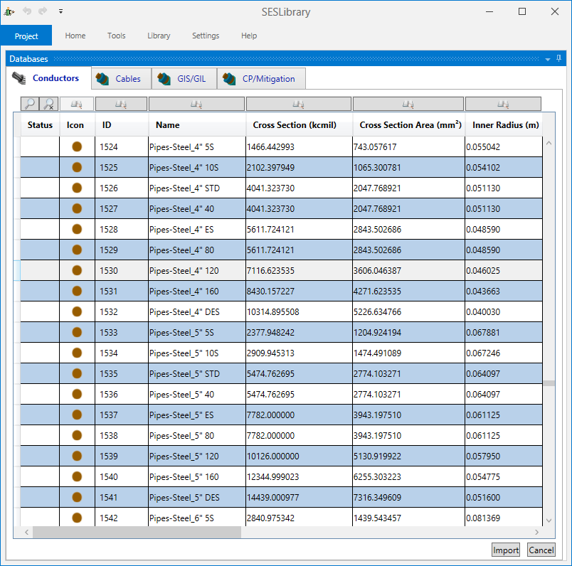This screenshot has width=572, height=566.
Task: Click the horizontal scrollbar right arrow
Action: (536, 532)
